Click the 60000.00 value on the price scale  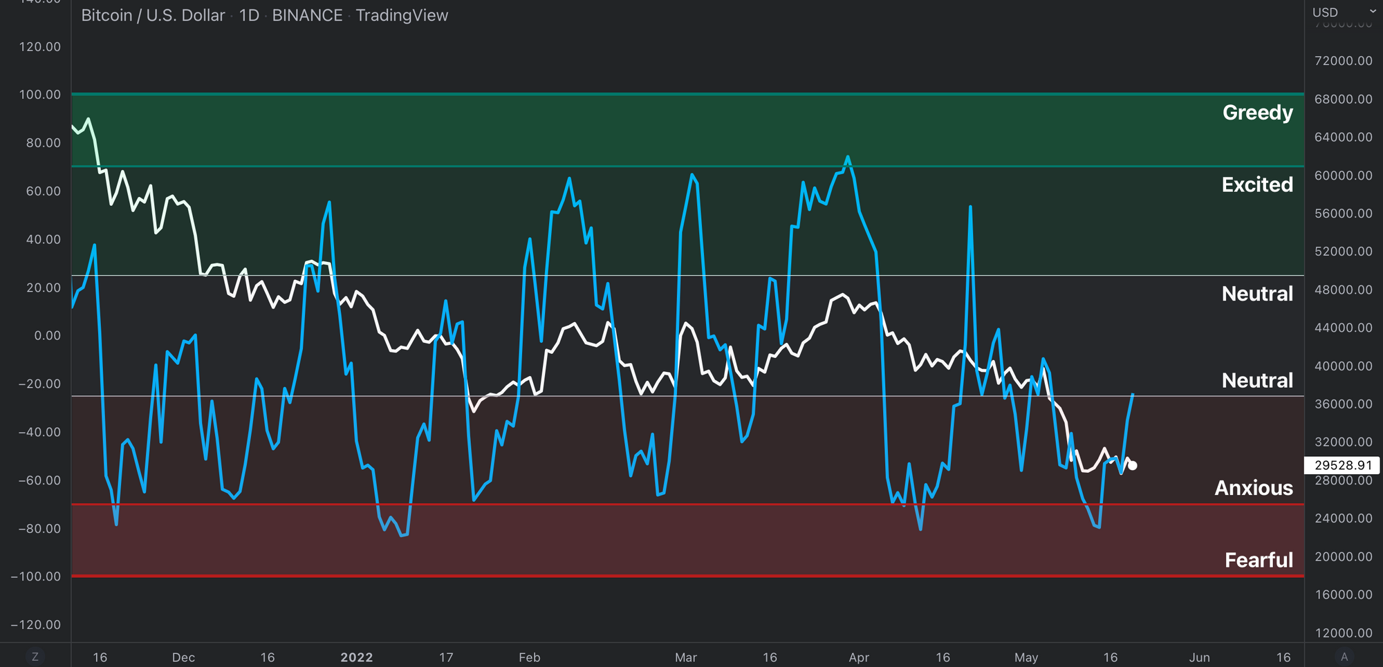pyautogui.click(x=1344, y=176)
